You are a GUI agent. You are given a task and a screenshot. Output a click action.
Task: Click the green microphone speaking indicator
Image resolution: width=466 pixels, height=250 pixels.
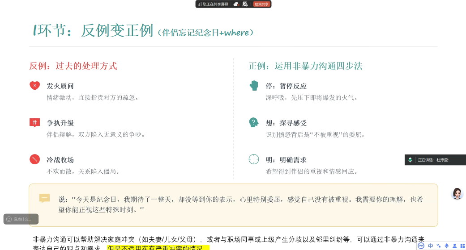410,160
